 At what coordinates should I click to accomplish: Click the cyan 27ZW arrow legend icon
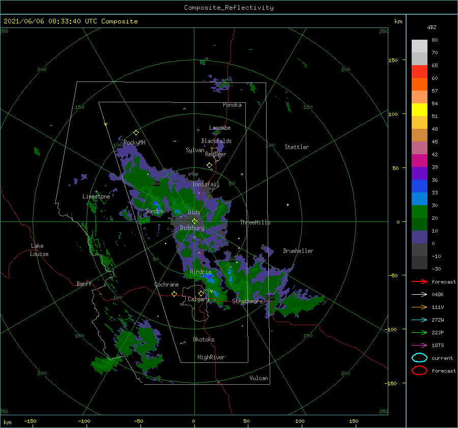[419, 320]
